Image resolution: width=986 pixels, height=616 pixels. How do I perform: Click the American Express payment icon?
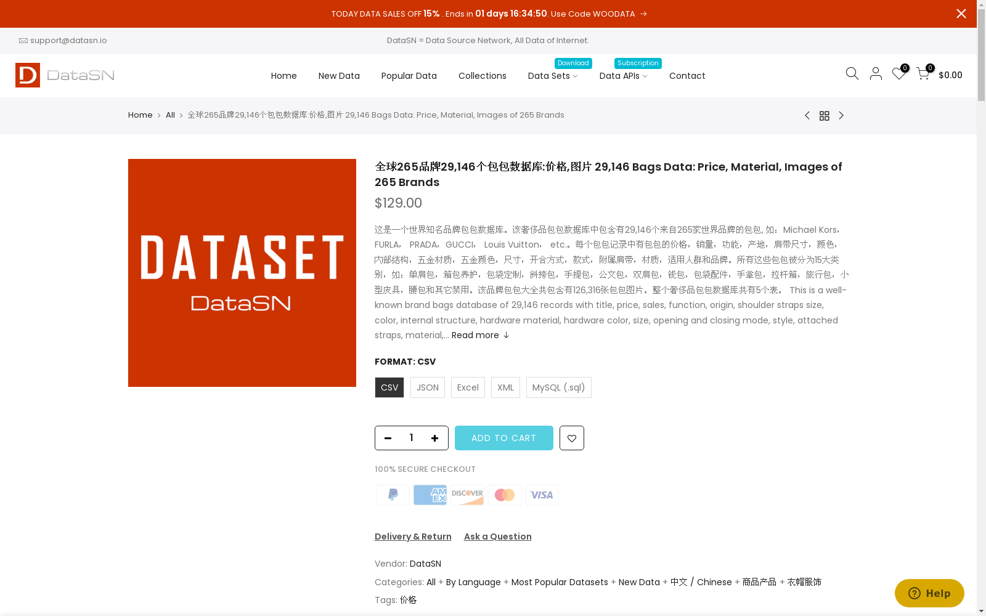click(x=430, y=495)
